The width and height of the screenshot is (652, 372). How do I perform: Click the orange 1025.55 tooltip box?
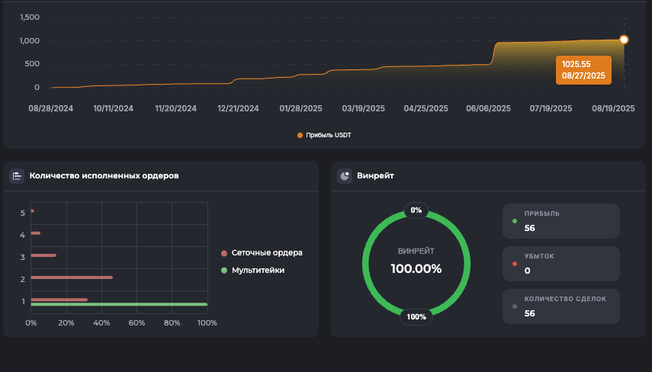pyautogui.click(x=583, y=70)
